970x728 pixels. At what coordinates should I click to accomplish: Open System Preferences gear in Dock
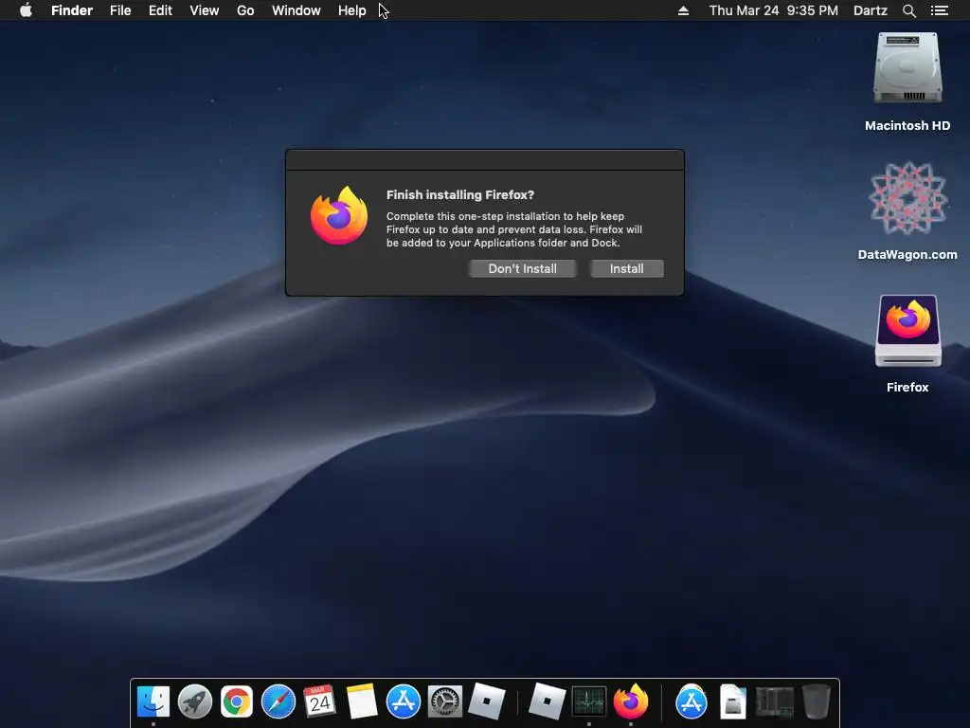coord(445,701)
